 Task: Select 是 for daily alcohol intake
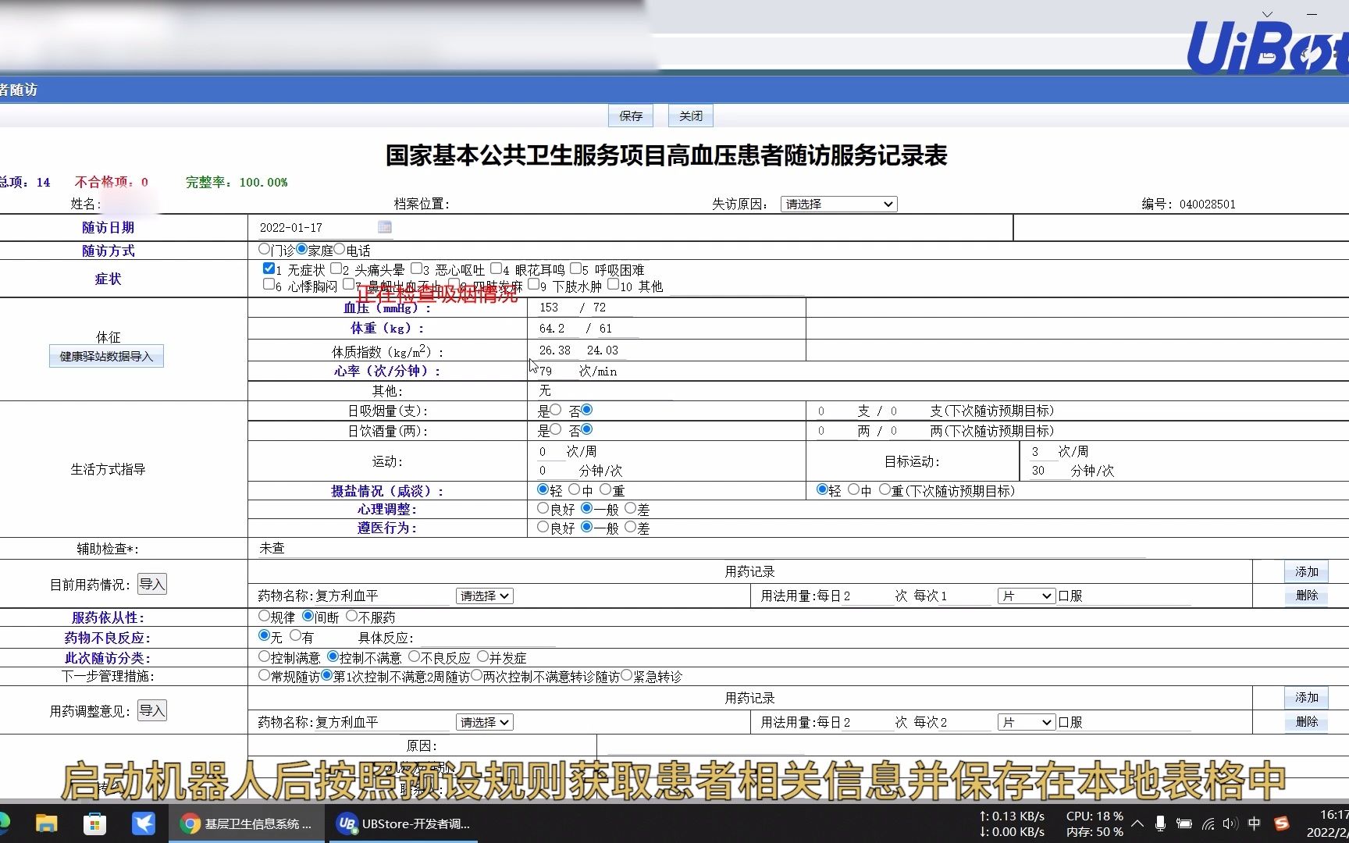pyautogui.click(x=555, y=429)
